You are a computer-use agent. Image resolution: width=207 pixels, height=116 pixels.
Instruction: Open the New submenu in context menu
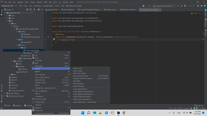[51, 53]
